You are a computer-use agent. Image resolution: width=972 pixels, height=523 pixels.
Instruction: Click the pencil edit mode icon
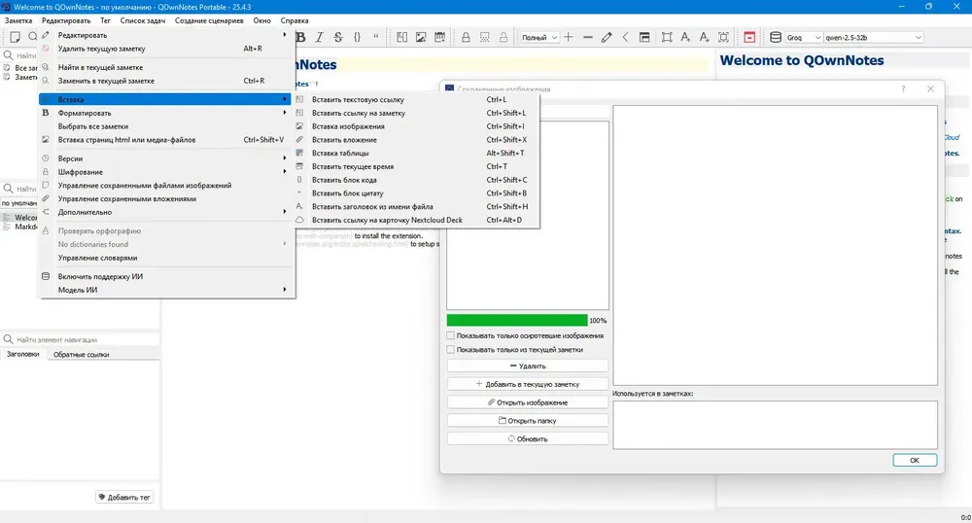tap(607, 37)
